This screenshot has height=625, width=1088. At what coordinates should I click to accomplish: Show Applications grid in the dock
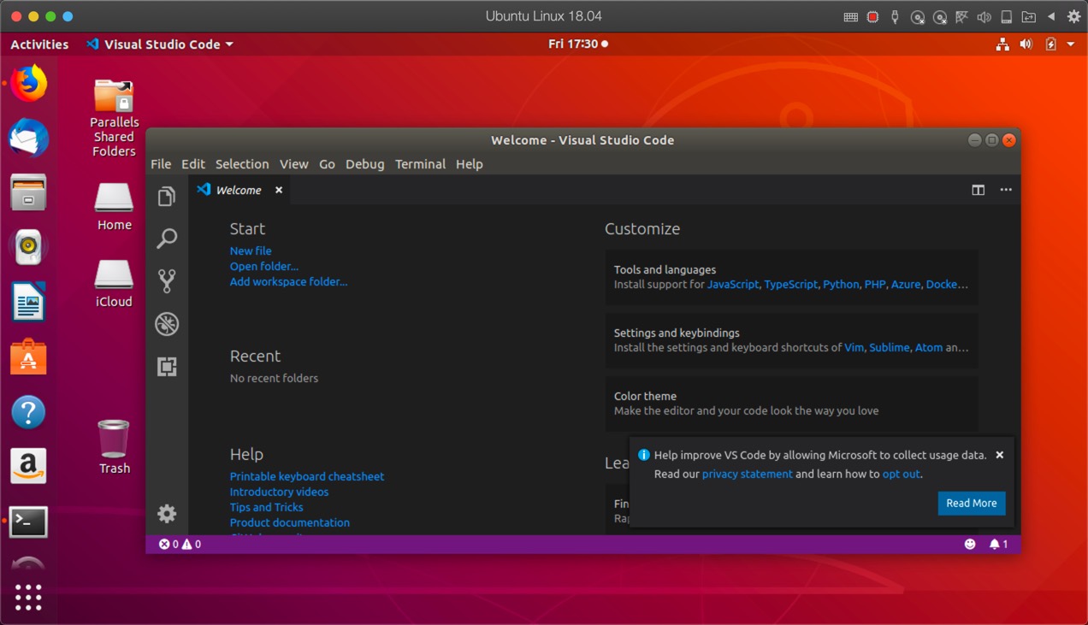tap(28, 597)
